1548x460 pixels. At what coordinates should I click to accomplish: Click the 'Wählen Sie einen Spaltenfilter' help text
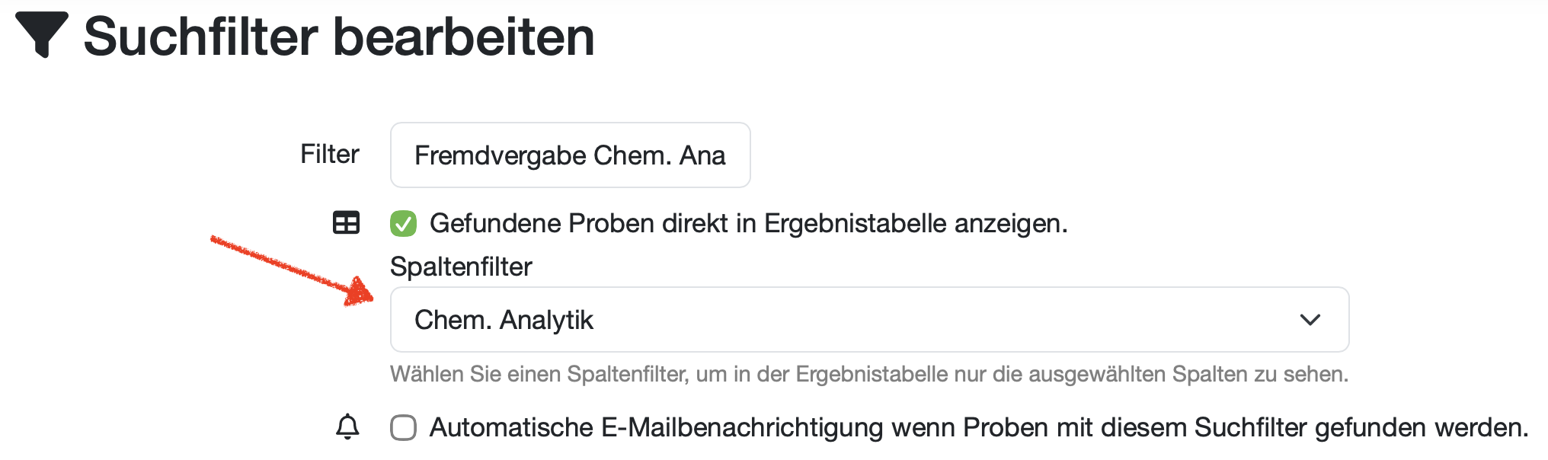868,374
